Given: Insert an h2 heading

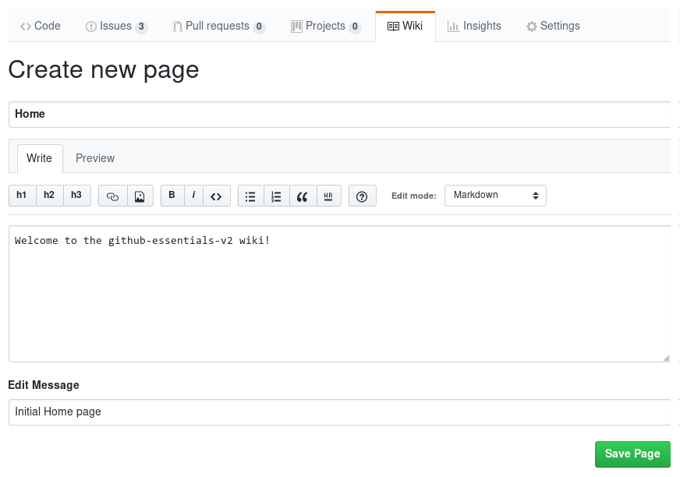Looking at the screenshot, I should 49,196.
